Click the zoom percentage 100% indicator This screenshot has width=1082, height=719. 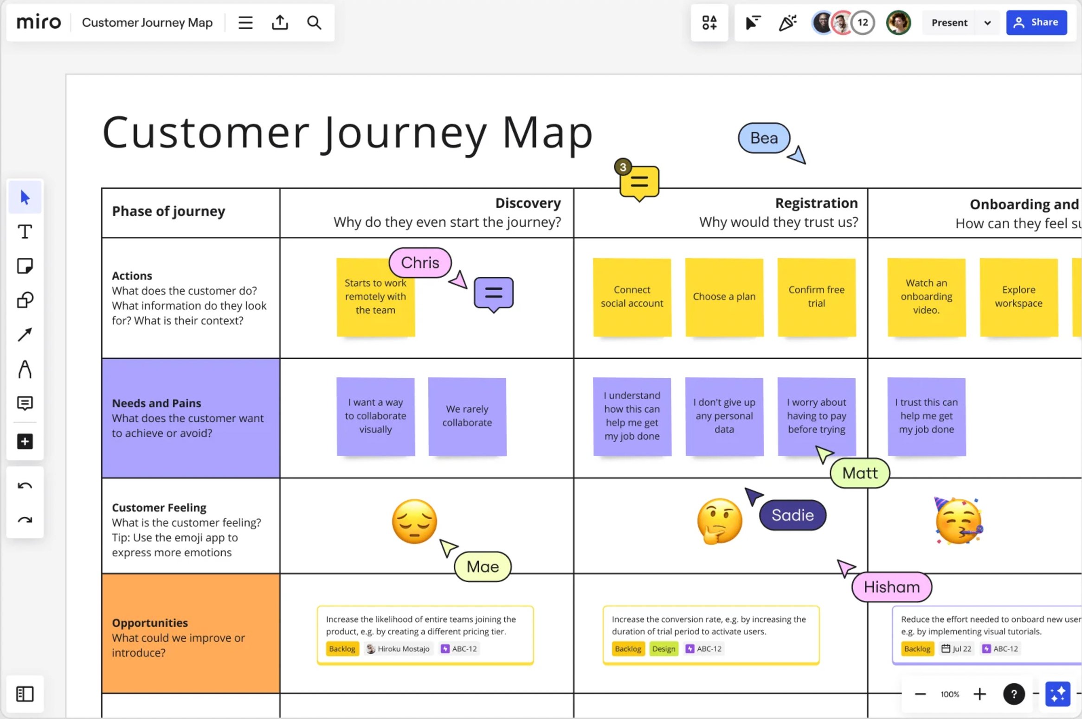pos(950,694)
